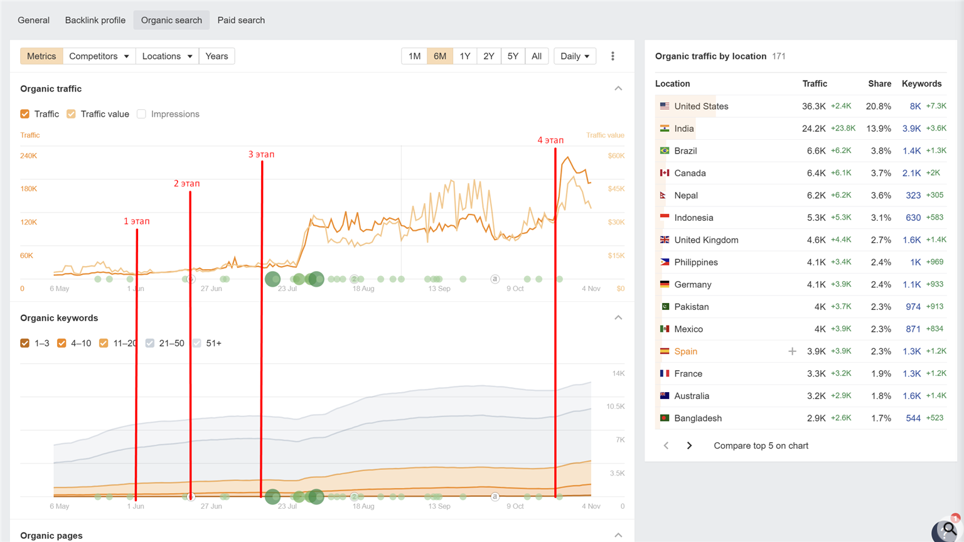Click the United Kingdom flag icon

tap(665, 240)
